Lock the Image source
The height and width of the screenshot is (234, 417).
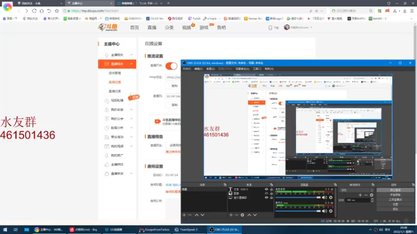271,193
